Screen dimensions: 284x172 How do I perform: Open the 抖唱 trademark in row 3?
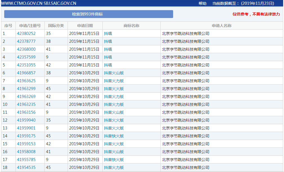pyautogui.click(x=108, y=49)
